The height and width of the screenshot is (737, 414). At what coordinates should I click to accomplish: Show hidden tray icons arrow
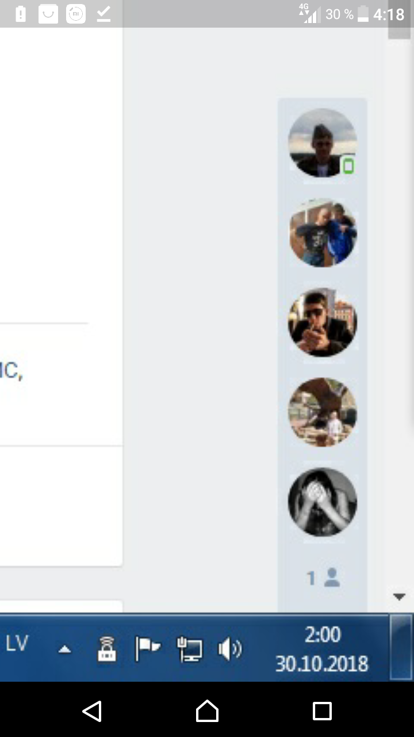[65, 649]
